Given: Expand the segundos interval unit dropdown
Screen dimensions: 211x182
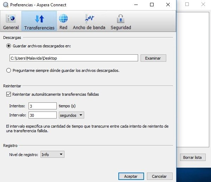Looking at the screenshot, I should click(x=72, y=115).
